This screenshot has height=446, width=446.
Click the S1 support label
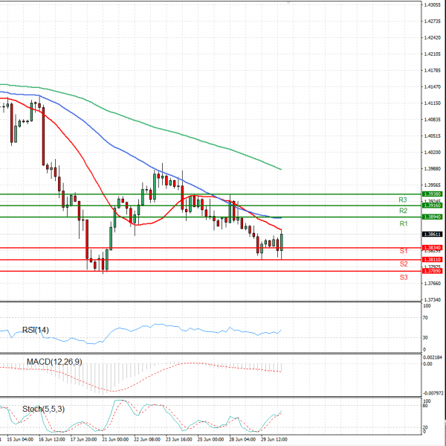point(404,251)
